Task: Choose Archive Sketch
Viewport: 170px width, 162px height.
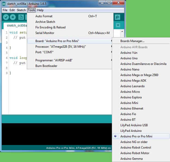Action: [x=70, y=22]
